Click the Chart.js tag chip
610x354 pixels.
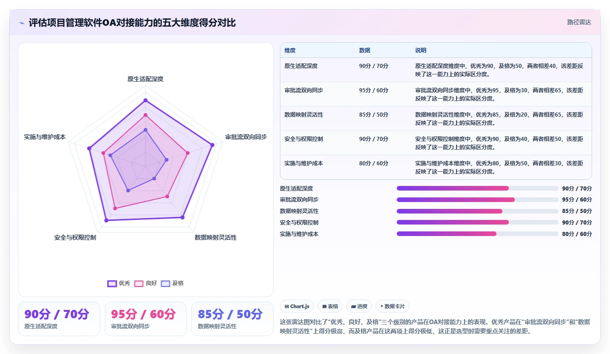click(297, 306)
